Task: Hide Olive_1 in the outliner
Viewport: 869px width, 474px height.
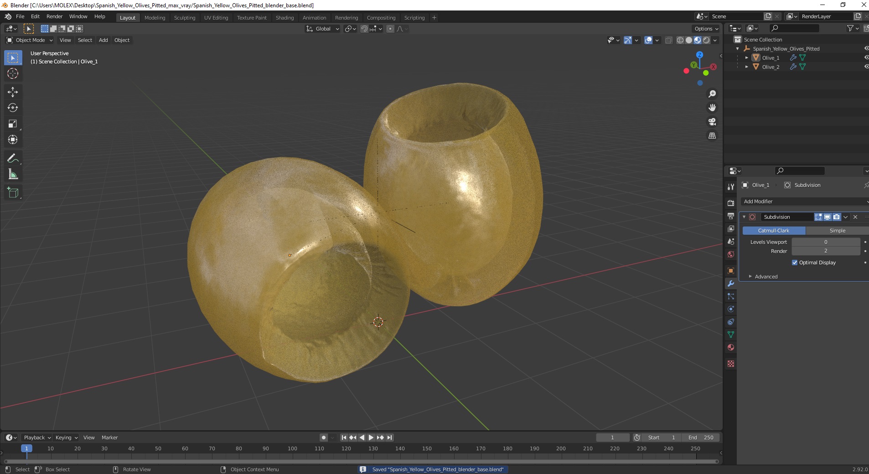Action: (866, 57)
